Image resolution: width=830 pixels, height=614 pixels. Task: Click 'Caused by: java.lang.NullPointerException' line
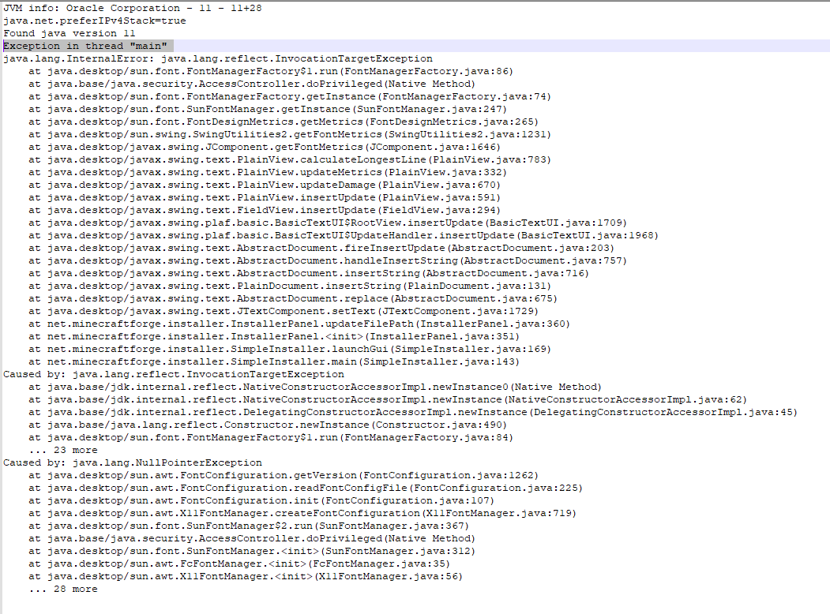click(133, 462)
